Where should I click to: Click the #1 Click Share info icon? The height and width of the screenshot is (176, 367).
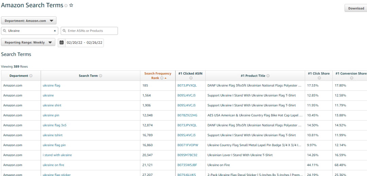tap(319, 78)
